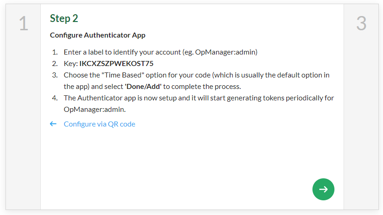
Task: Select the key IKCXZSZPWEKOST75 text
Action: [116, 64]
